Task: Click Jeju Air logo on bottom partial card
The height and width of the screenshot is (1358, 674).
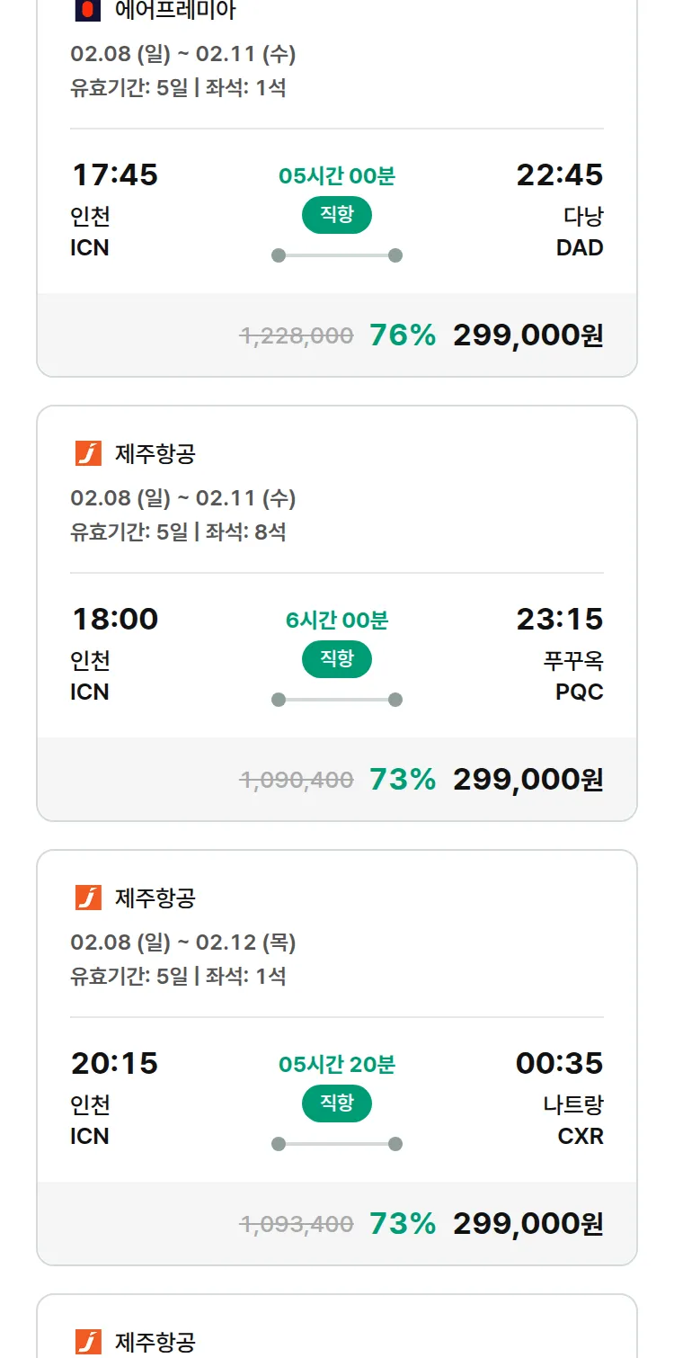Action: [88, 1342]
